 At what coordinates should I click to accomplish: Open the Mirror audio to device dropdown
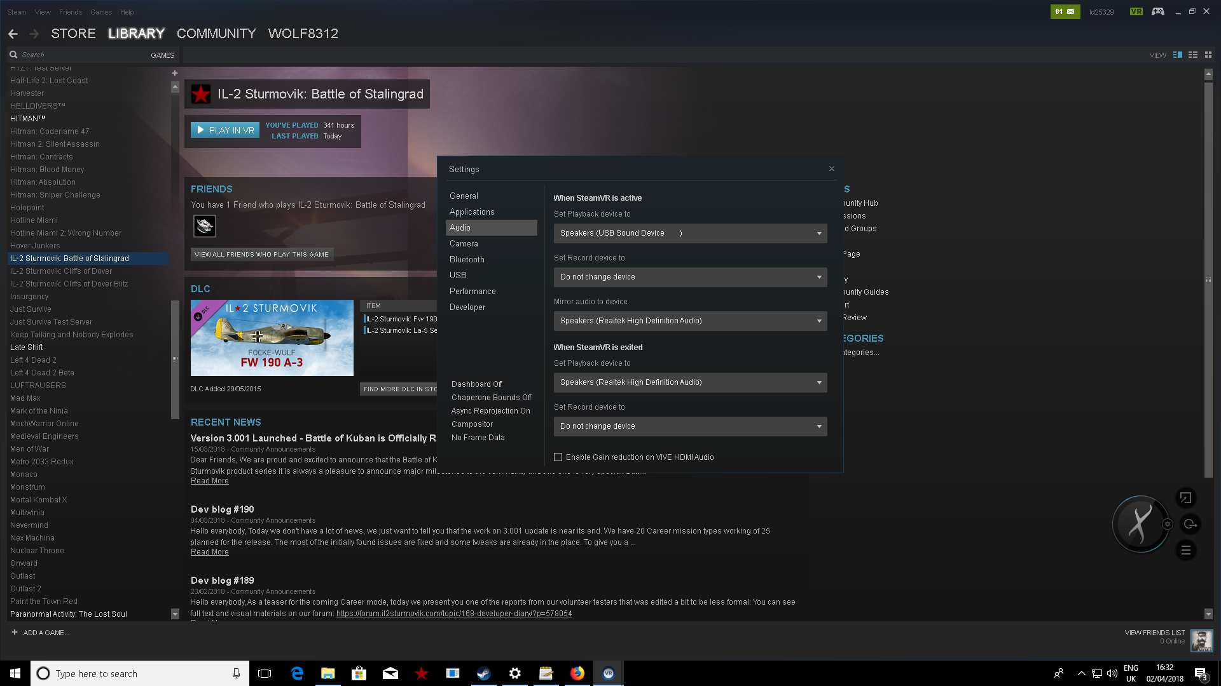690,321
